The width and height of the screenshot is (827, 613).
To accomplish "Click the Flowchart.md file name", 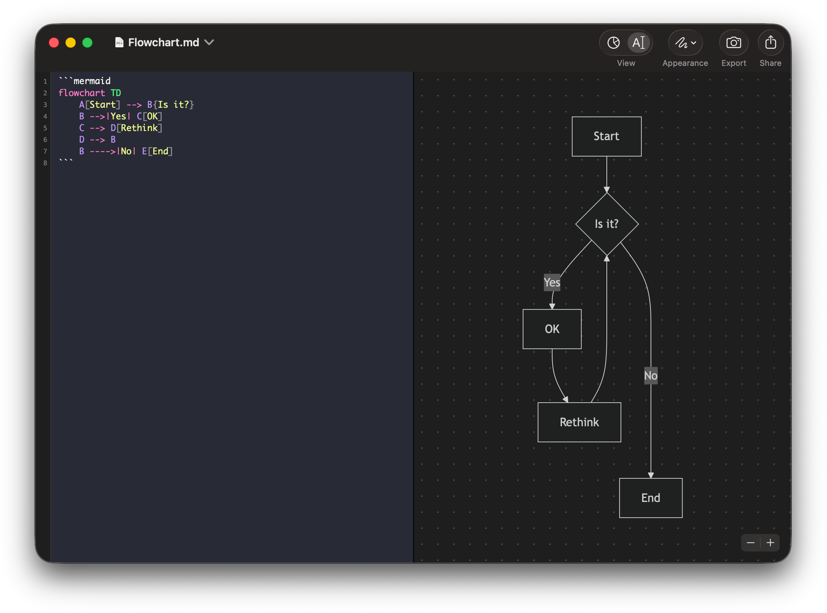I will [164, 43].
